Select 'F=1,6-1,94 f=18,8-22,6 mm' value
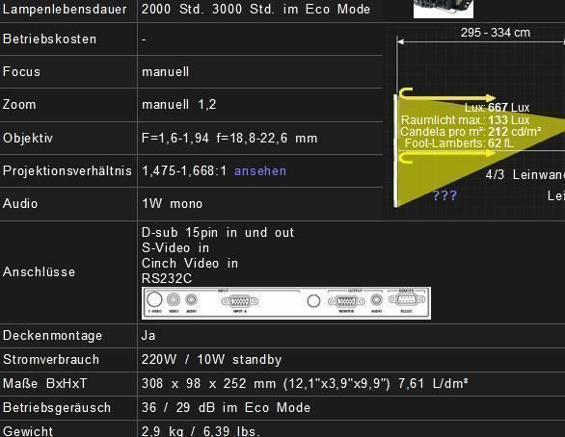The width and height of the screenshot is (565, 437). (229, 138)
